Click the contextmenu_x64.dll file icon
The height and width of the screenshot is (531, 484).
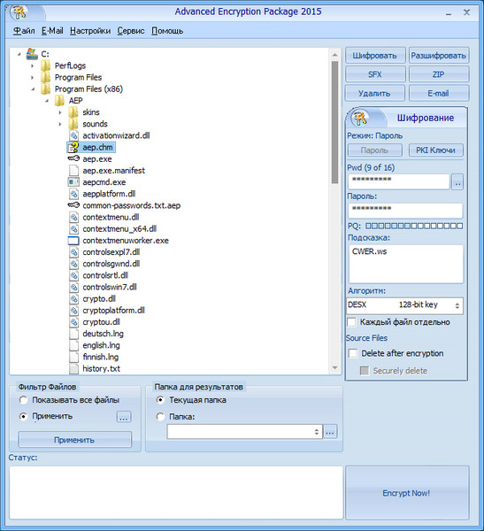tap(73, 229)
